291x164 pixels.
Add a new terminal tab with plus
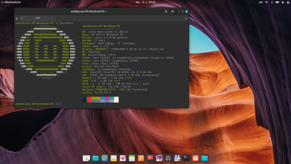pyautogui.click(x=17, y=19)
